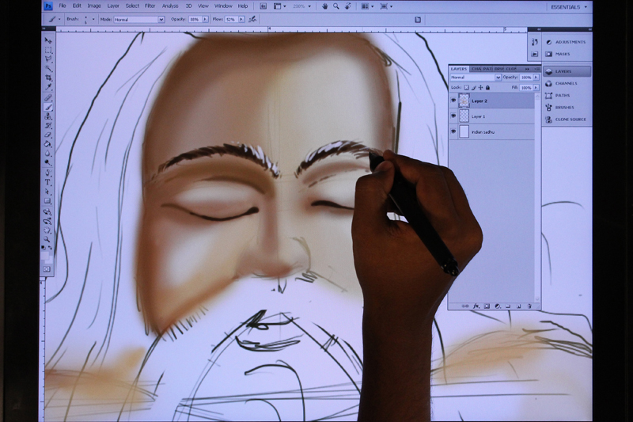The height and width of the screenshot is (422, 633).
Task: Select the Move tool in the toolbox
Action: point(48,40)
